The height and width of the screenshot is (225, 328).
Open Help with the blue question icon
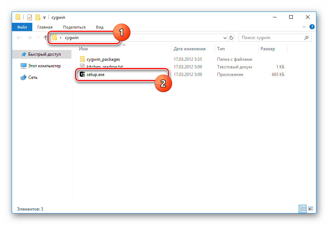pyautogui.click(x=312, y=27)
